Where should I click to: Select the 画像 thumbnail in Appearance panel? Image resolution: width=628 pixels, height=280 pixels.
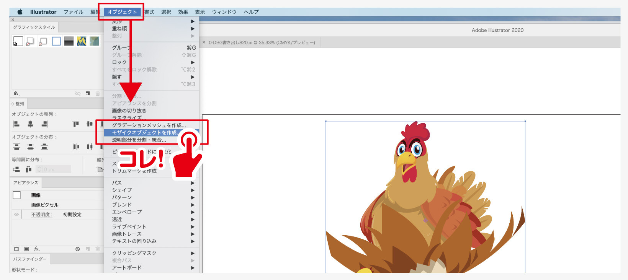[x=17, y=195]
